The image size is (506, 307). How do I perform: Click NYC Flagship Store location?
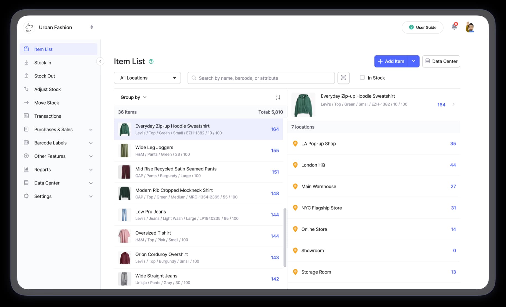pos(374,208)
